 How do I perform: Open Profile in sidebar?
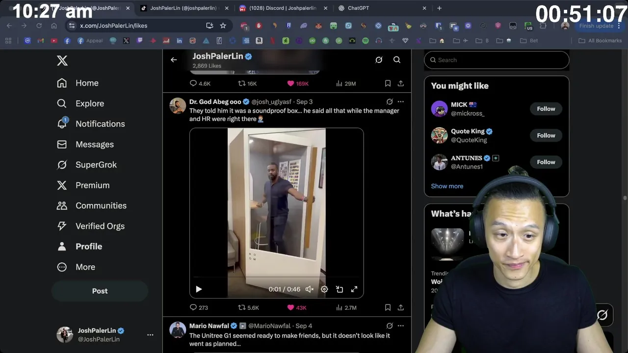click(x=79, y=247)
